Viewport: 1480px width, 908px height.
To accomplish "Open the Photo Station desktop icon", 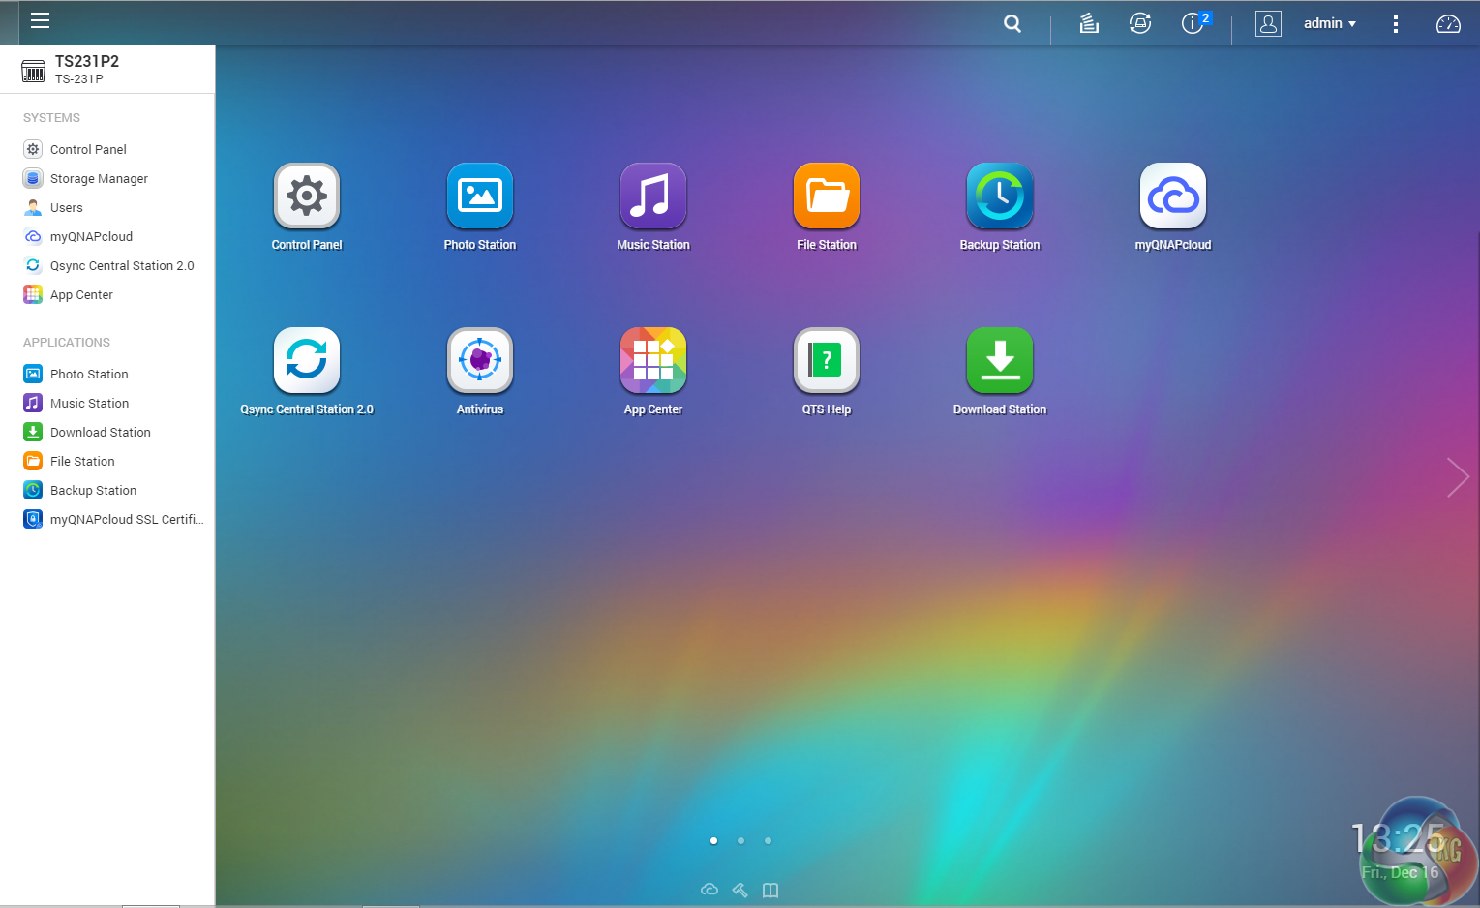I will [480, 197].
